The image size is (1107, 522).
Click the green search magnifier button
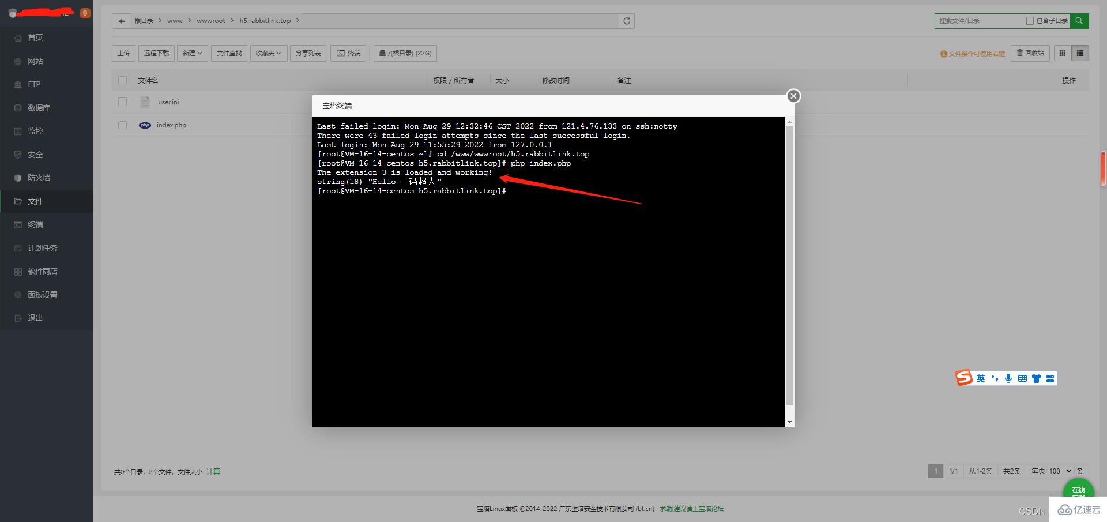pos(1079,21)
